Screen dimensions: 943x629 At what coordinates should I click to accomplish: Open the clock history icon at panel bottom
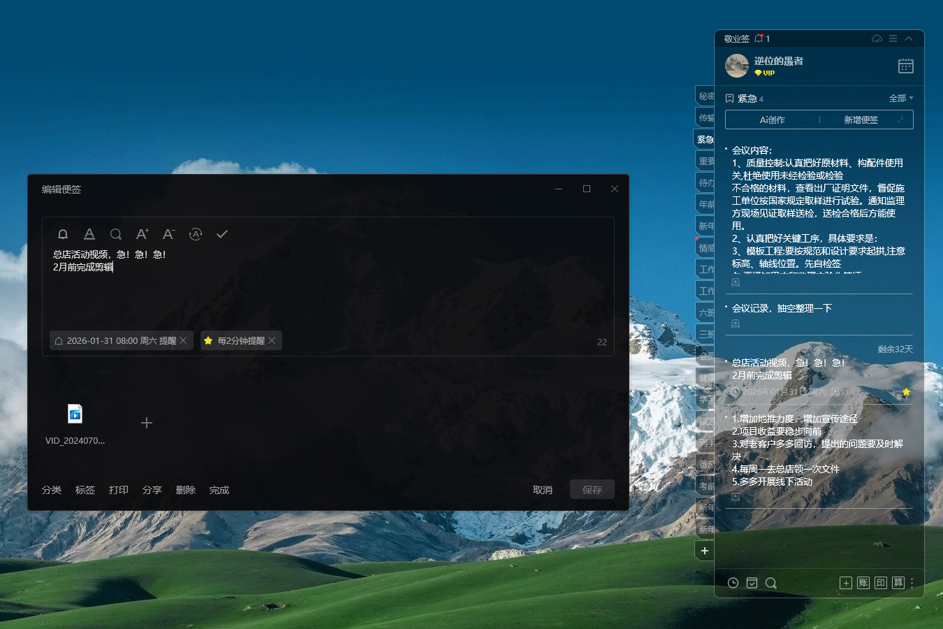coord(733,582)
